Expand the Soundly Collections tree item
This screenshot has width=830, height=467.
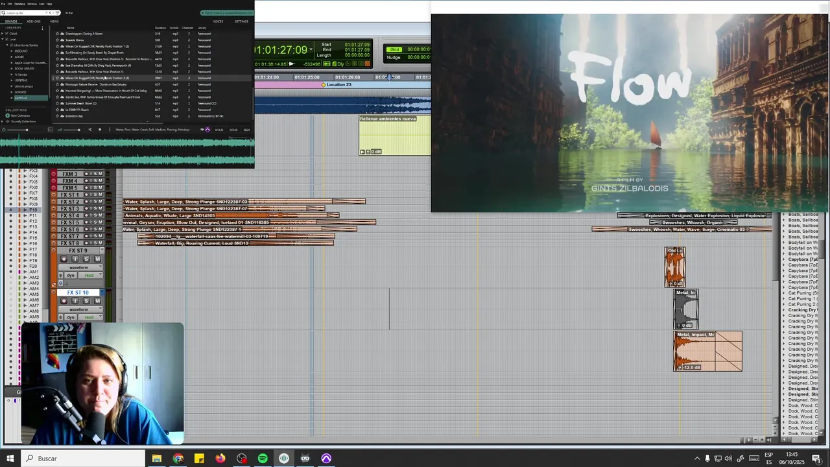pyautogui.click(x=2, y=121)
